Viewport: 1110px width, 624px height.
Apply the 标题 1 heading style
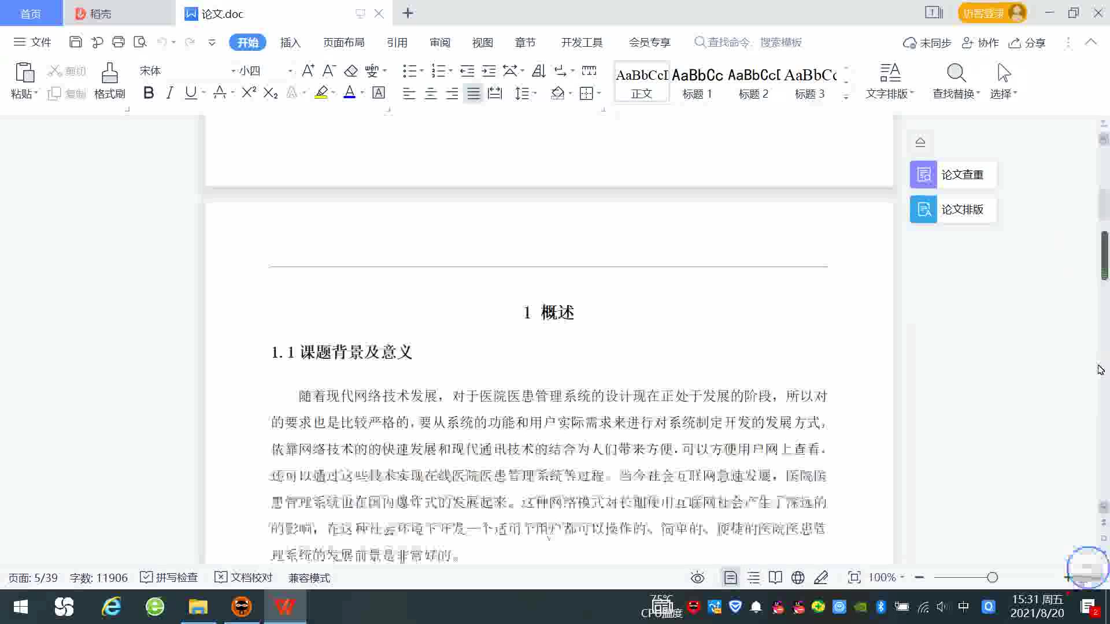pos(697,83)
